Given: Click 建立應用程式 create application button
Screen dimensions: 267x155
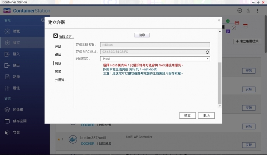Looking at the screenshot, I should 247,41.
